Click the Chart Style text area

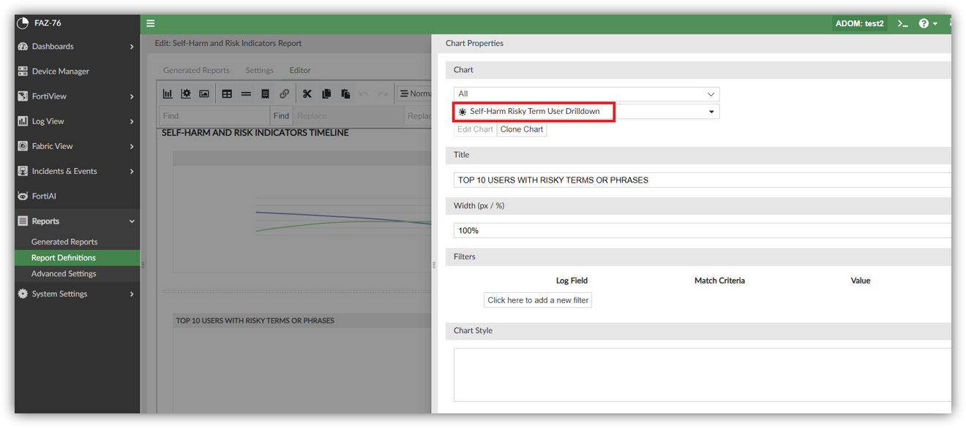pyautogui.click(x=703, y=375)
